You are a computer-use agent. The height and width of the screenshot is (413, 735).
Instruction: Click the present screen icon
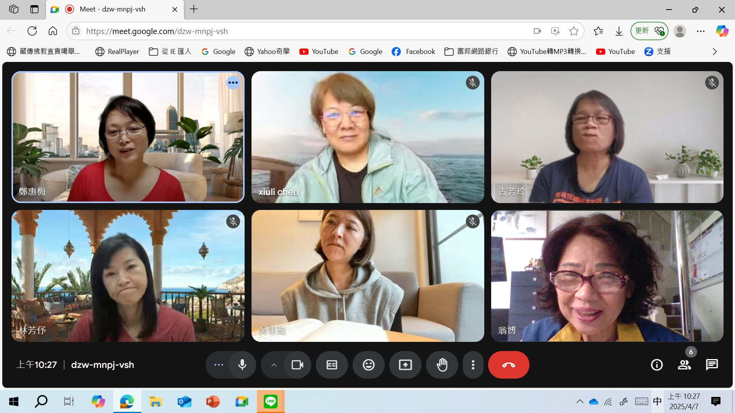point(405,365)
